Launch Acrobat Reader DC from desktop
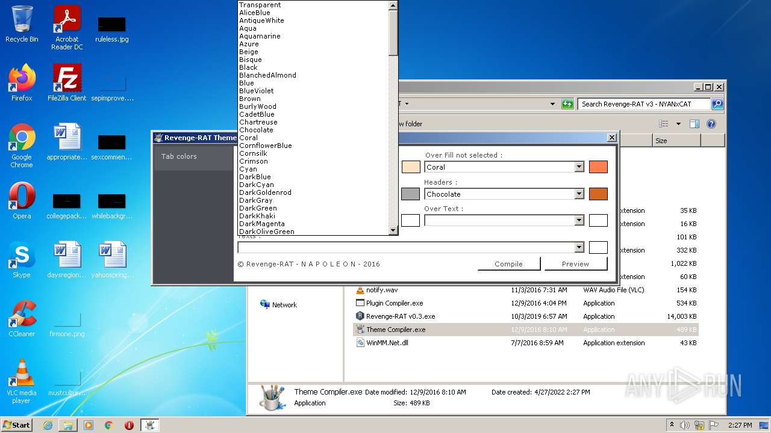 coord(67,28)
